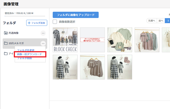Click the + フォルダ追加 button
This screenshot has width=170, height=109.
click(37, 23)
